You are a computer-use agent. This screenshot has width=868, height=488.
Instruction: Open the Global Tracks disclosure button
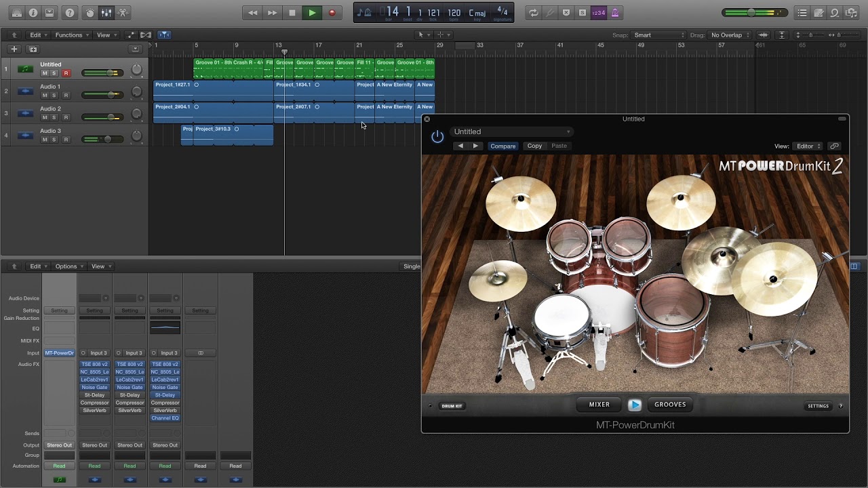(x=135, y=49)
